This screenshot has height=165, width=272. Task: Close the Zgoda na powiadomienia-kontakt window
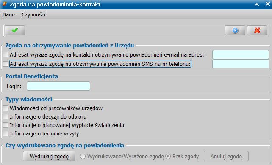(x=268, y=4)
